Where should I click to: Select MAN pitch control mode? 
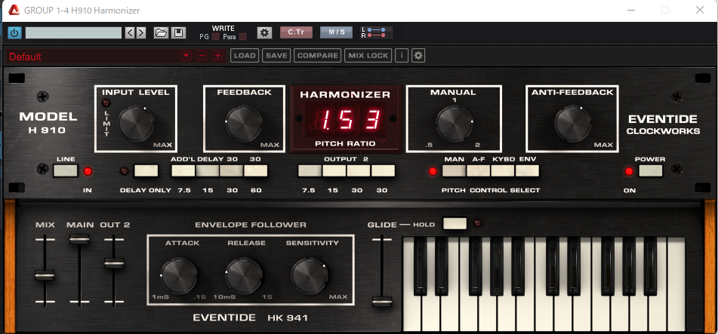coord(455,170)
